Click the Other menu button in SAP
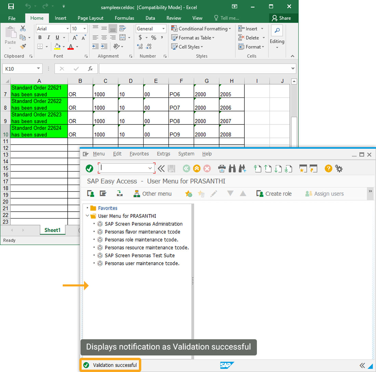The height and width of the screenshot is (372, 376). [152, 194]
